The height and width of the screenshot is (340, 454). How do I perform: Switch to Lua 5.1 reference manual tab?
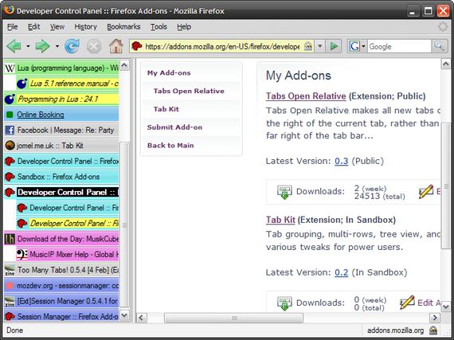click(68, 84)
